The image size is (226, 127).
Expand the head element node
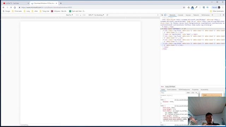[x=162, y=27]
